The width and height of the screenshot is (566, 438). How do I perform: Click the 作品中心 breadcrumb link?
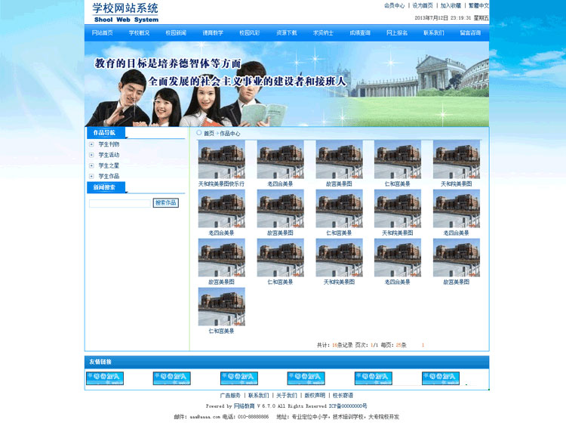(x=230, y=134)
